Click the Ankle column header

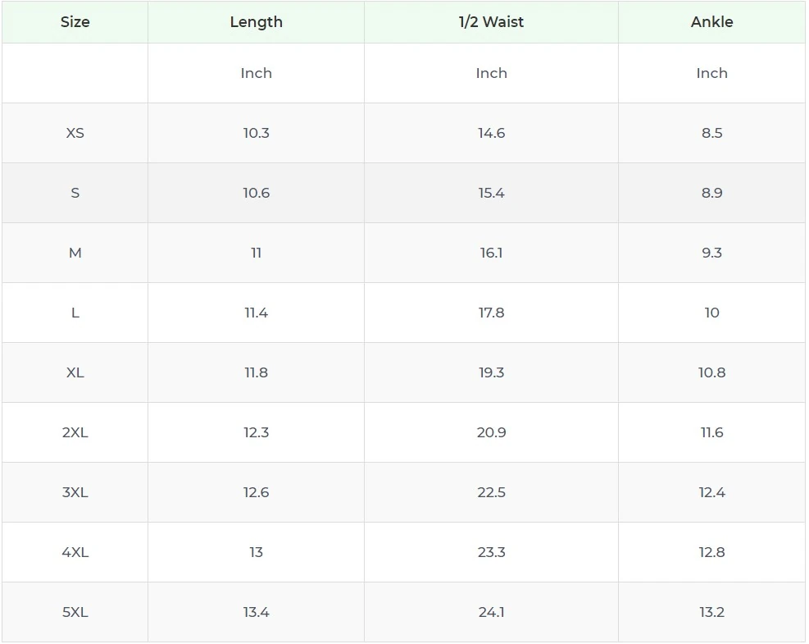pos(711,22)
